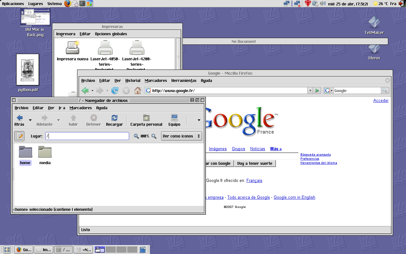Image resolution: width=406 pixels, height=254 pixels.
Task: Launch Firefox from top panel icon
Action: [68, 3]
